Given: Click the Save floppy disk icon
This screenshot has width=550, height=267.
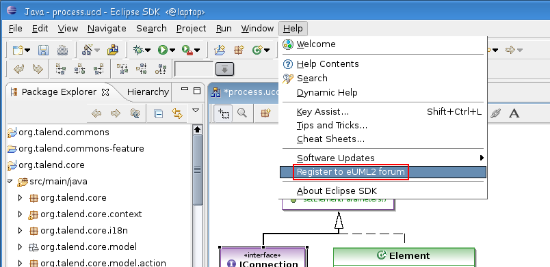Looking at the screenshot, I should 44,51.
